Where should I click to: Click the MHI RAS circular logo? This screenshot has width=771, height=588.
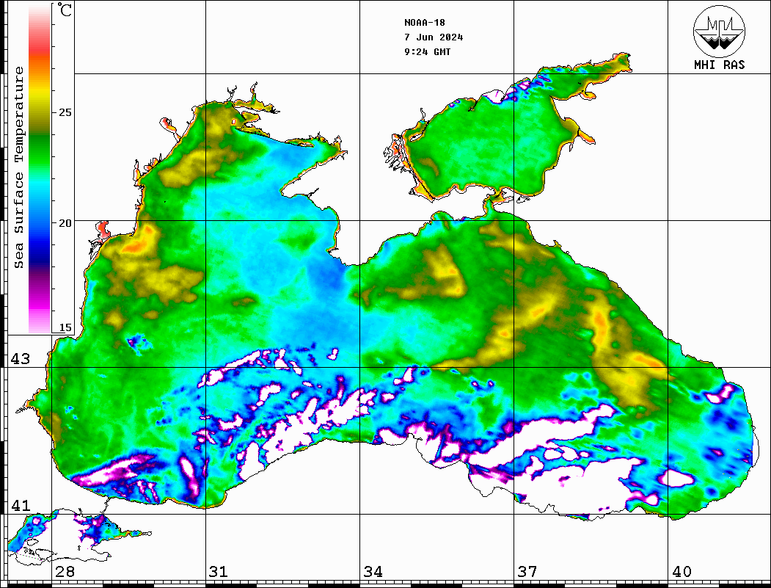pos(720,31)
